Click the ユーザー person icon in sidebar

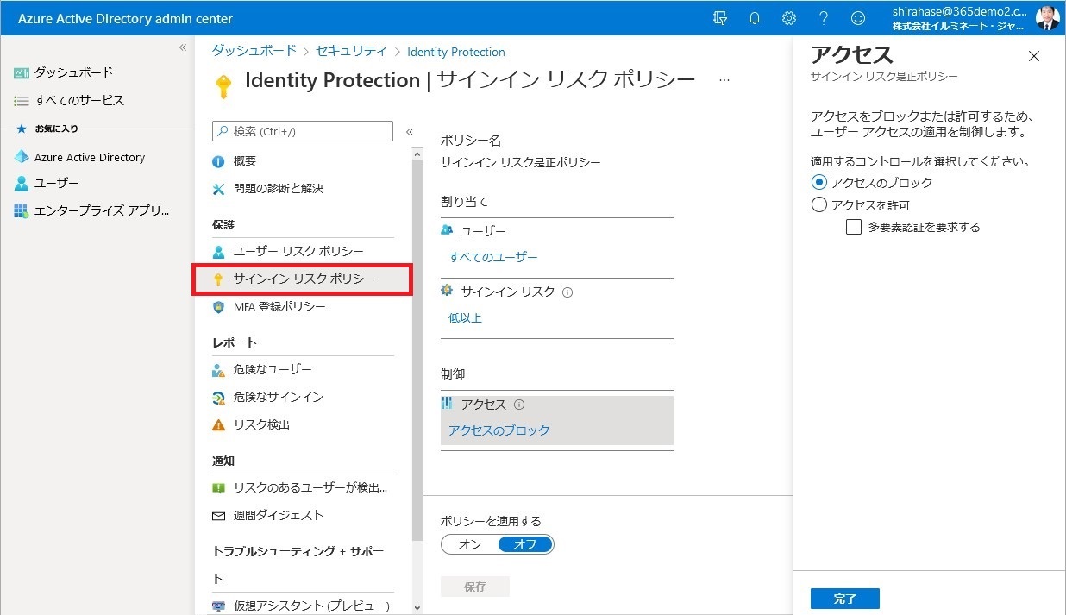[x=22, y=184]
